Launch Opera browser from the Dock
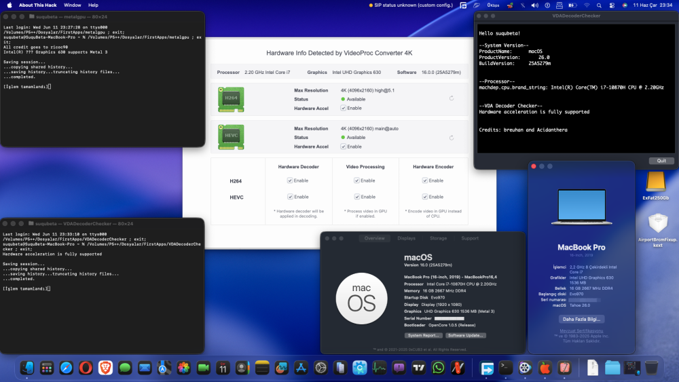This screenshot has width=679, height=382. click(x=86, y=368)
